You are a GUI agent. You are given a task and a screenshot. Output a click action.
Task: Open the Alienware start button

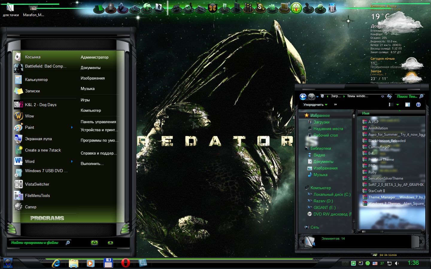(8, 263)
